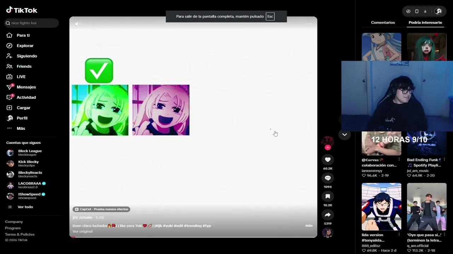This screenshot has height=254, width=453.
Task: Click the Perfil avatar icon in sidebar
Action: [x=10, y=118]
